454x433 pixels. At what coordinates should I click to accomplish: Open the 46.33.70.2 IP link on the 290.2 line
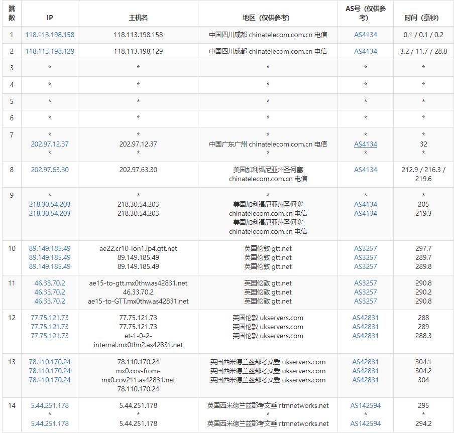pyautogui.click(x=50, y=292)
